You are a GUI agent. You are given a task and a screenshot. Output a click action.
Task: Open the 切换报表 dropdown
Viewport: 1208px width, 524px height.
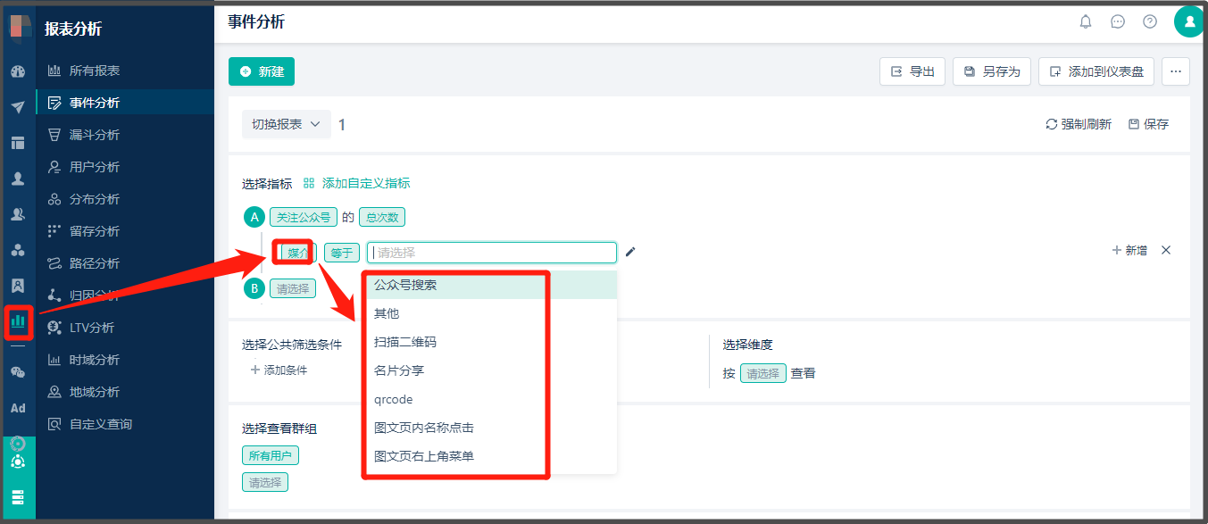click(x=286, y=124)
